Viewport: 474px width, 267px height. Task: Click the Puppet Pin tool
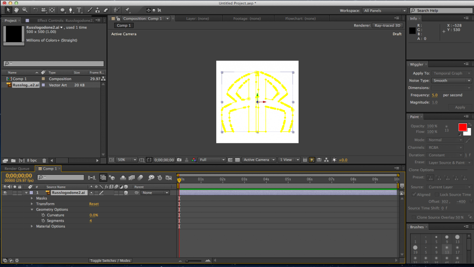click(x=128, y=10)
